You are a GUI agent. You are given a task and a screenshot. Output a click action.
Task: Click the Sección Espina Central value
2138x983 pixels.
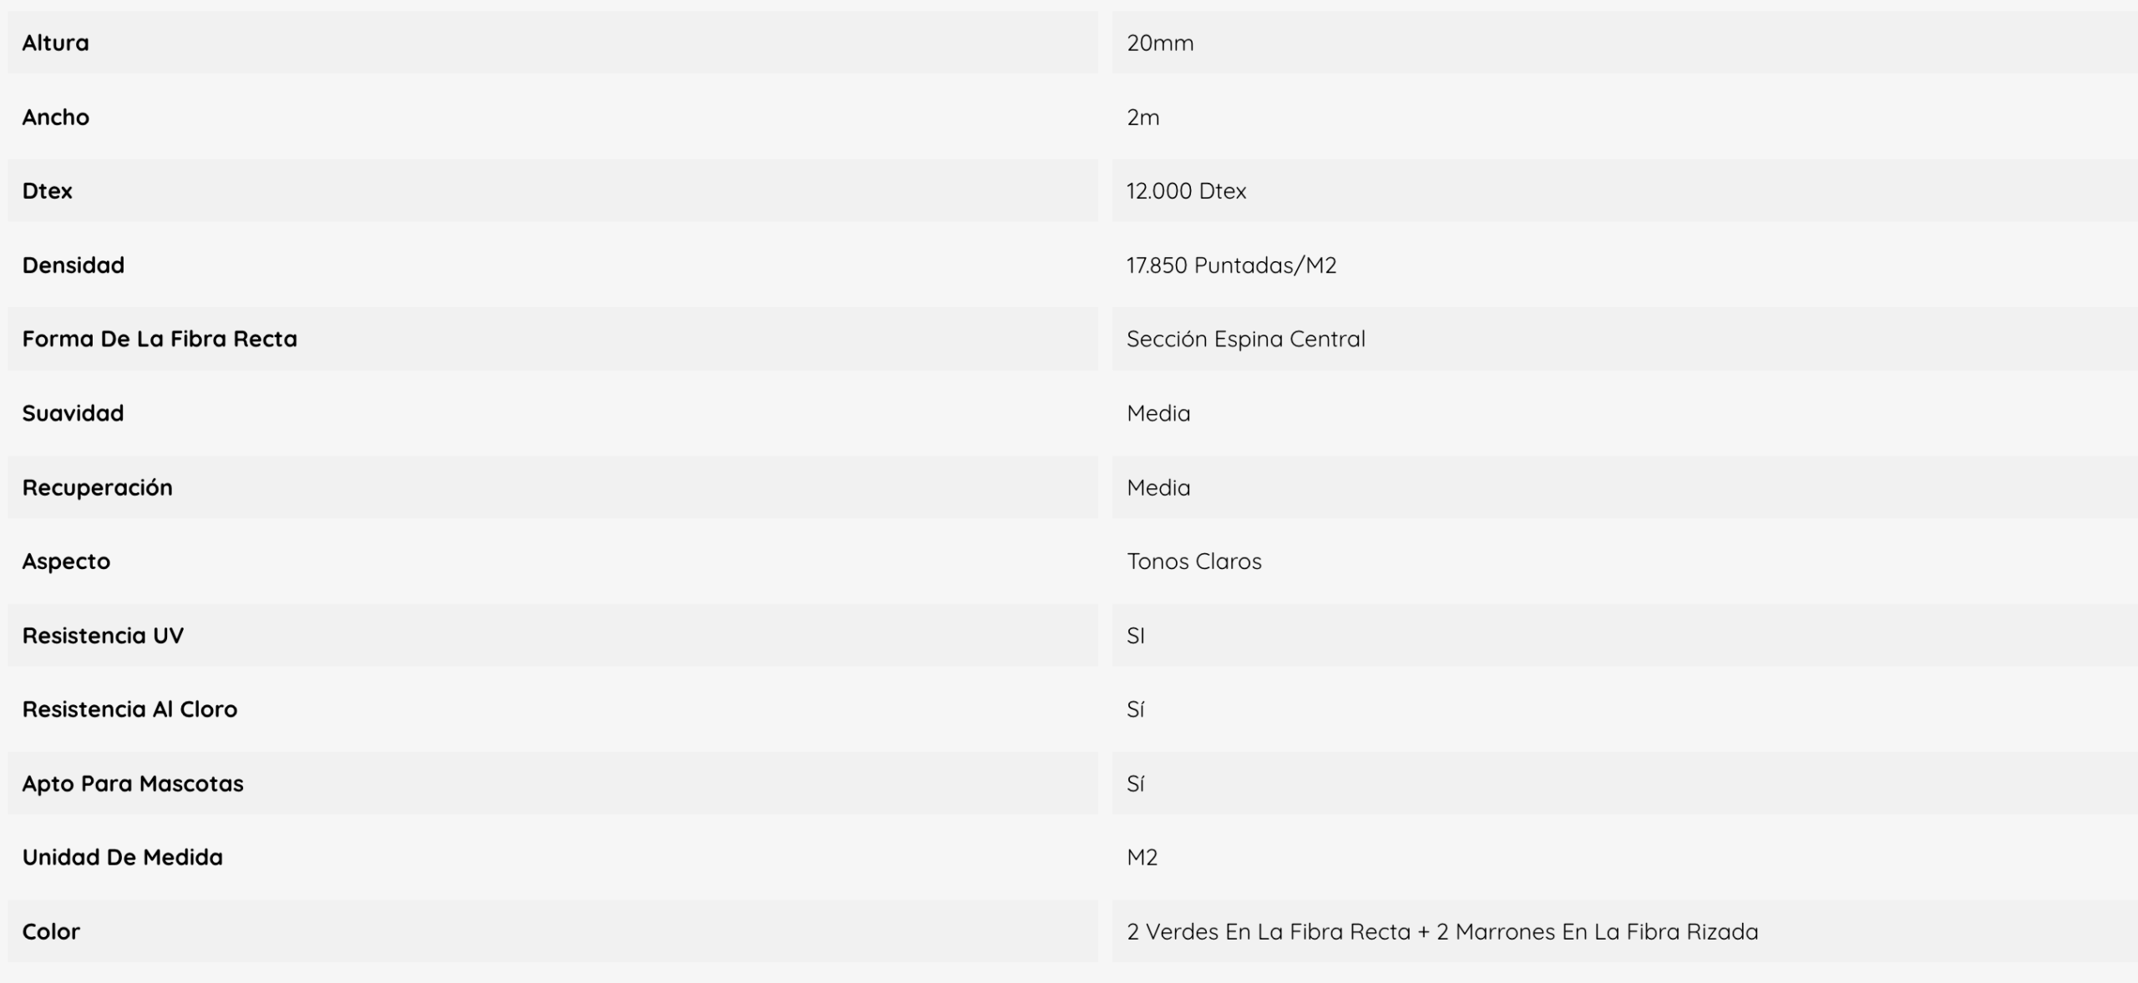click(1246, 339)
